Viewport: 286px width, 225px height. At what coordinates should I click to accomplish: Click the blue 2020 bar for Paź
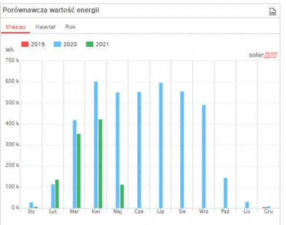225,193
